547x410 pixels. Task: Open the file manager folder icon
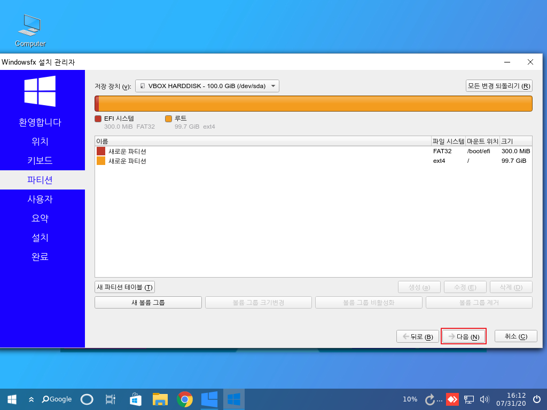160,399
